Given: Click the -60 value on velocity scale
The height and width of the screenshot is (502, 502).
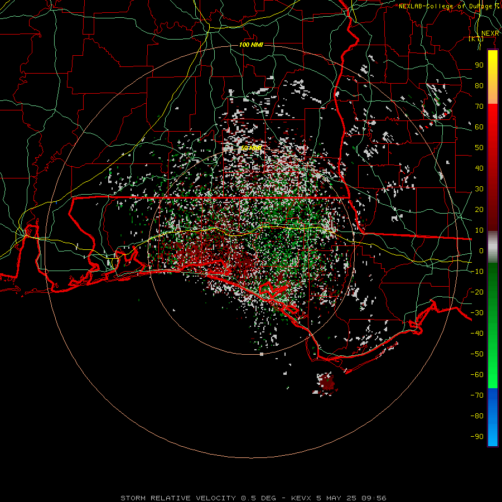Looking at the screenshot, I should [x=477, y=375].
